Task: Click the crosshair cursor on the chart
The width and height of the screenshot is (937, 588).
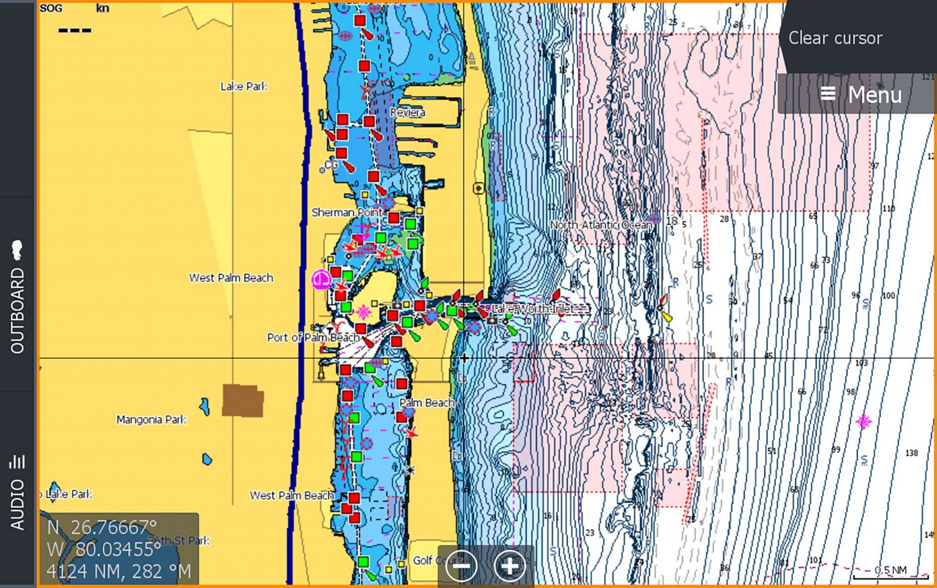Action: 464,358
